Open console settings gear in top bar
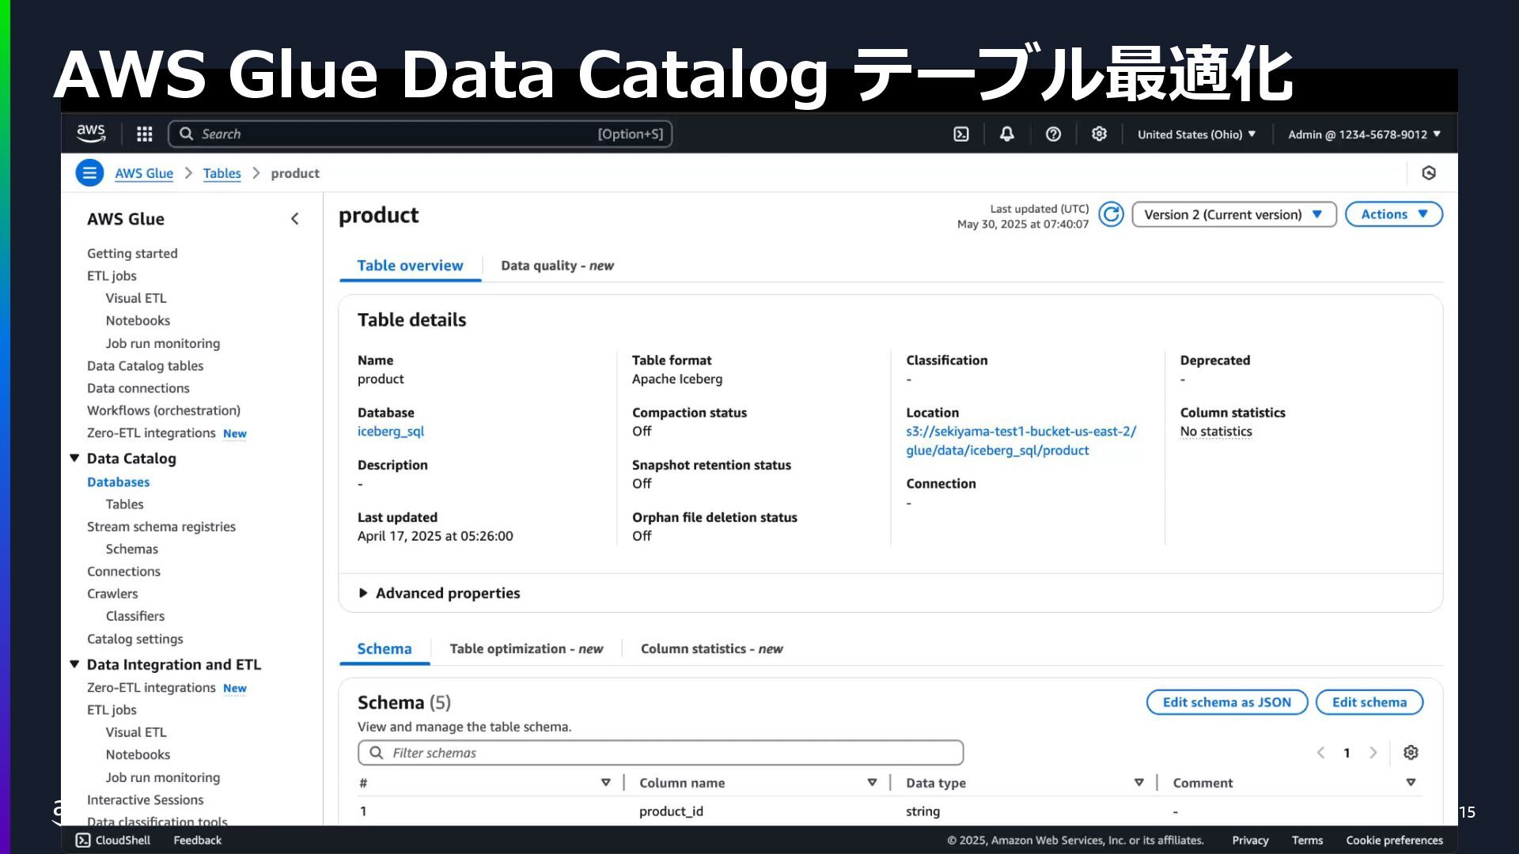 point(1099,134)
